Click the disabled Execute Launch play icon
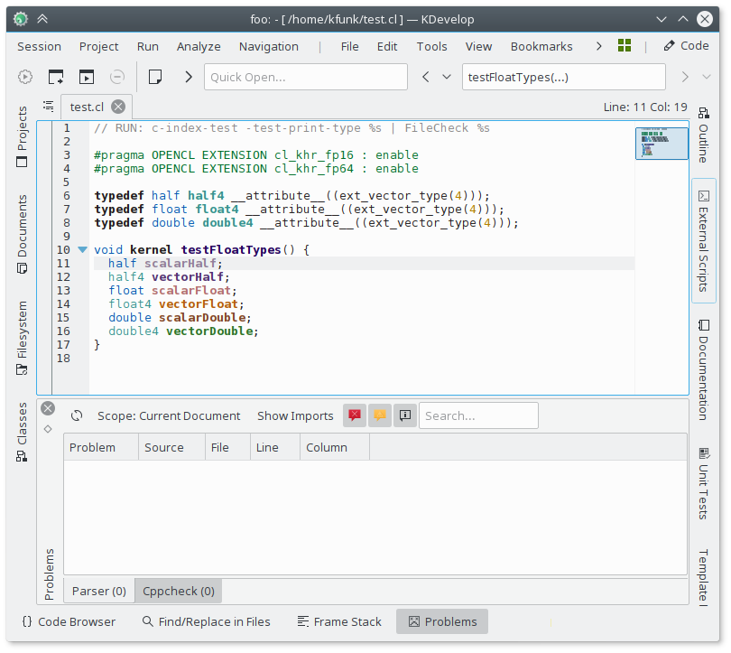 coord(25,78)
